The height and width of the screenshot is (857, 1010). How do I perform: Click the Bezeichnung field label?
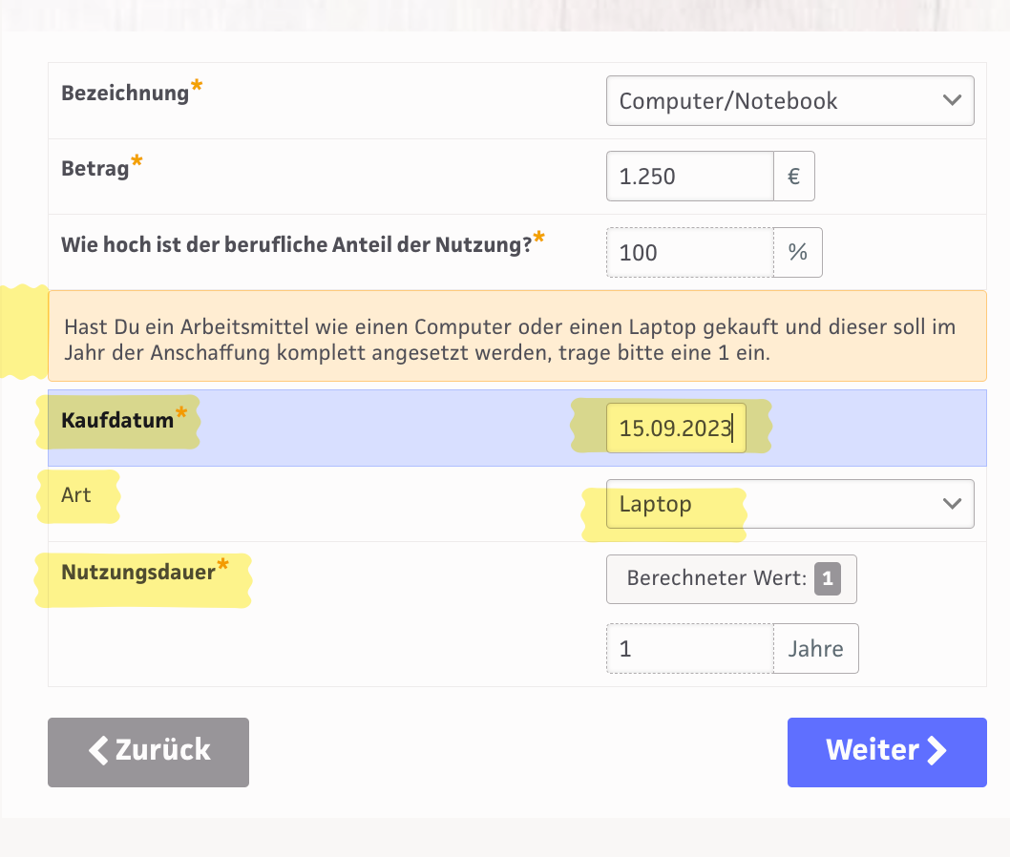click(x=125, y=94)
